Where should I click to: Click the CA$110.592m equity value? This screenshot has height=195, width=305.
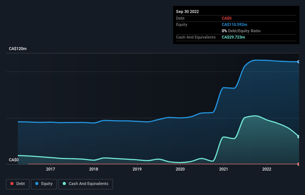pos(234,24)
